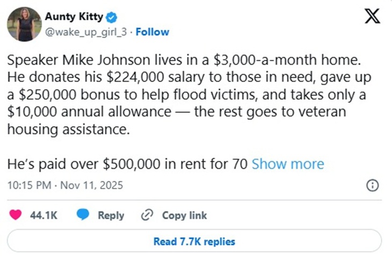392x256 pixels.
Task: Click the reply speech bubble icon
Action: coord(83,215)
